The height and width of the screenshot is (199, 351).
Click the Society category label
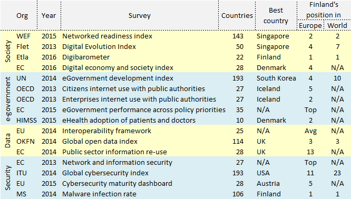(x=8, y=52)
